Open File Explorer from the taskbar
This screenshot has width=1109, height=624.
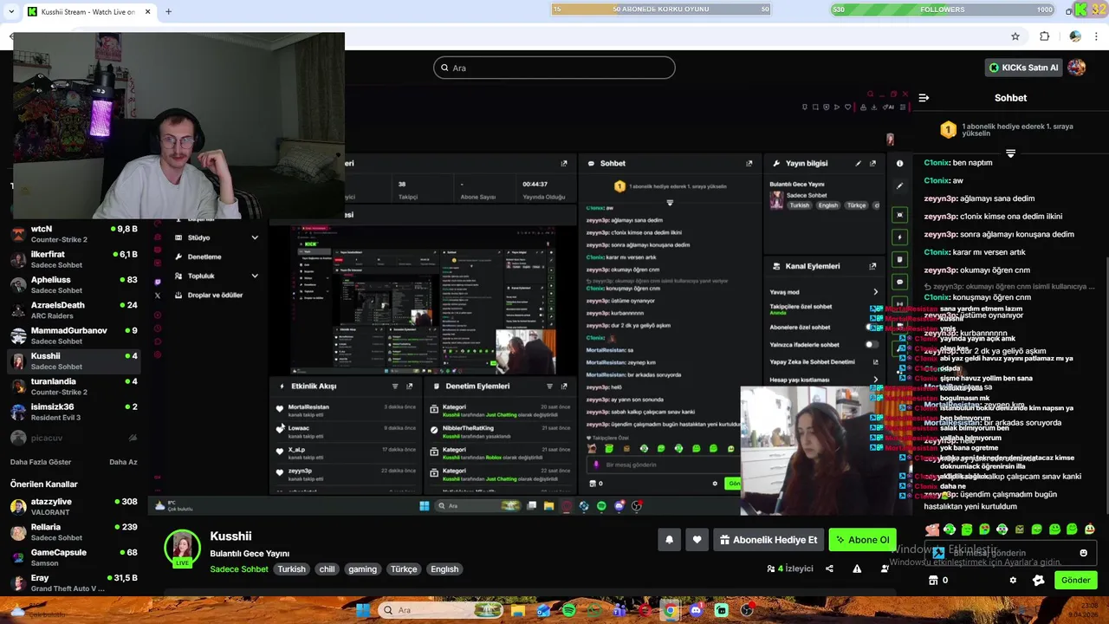click(518, 610)
